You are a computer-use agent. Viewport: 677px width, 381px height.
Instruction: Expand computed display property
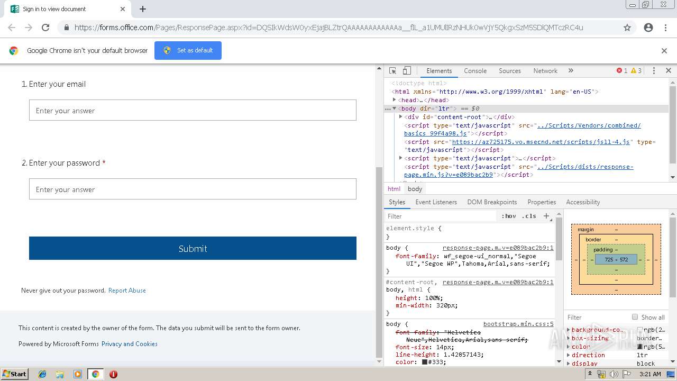[x=569, y=364]
